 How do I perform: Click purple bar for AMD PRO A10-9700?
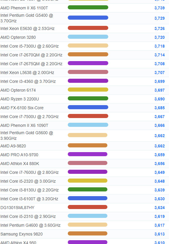click(x=87, y=154)
